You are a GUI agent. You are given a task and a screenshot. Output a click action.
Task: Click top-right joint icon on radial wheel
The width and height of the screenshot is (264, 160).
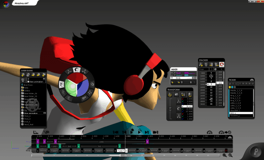pos(84,72)
